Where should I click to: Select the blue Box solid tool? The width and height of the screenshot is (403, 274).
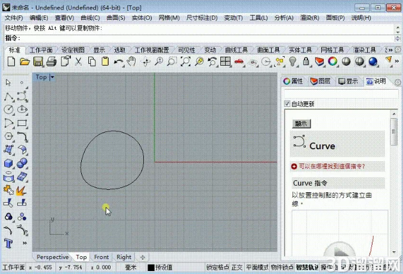pos(8,164)
